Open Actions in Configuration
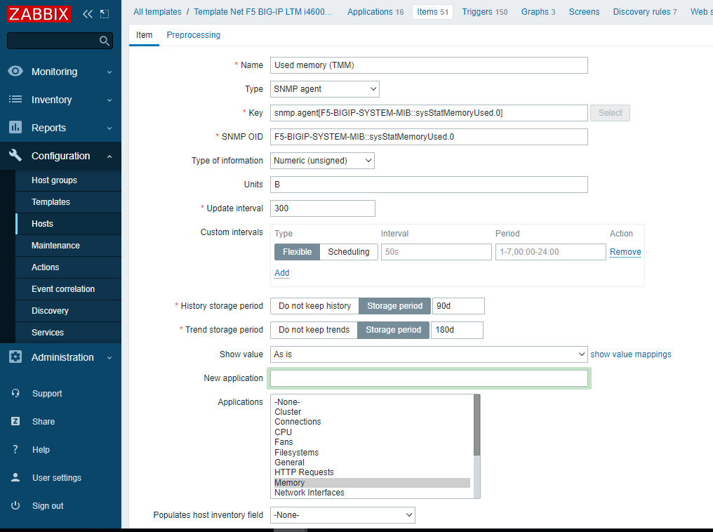Image resolution: width=713 pixels, height=532 pixels. coord(69,267)
